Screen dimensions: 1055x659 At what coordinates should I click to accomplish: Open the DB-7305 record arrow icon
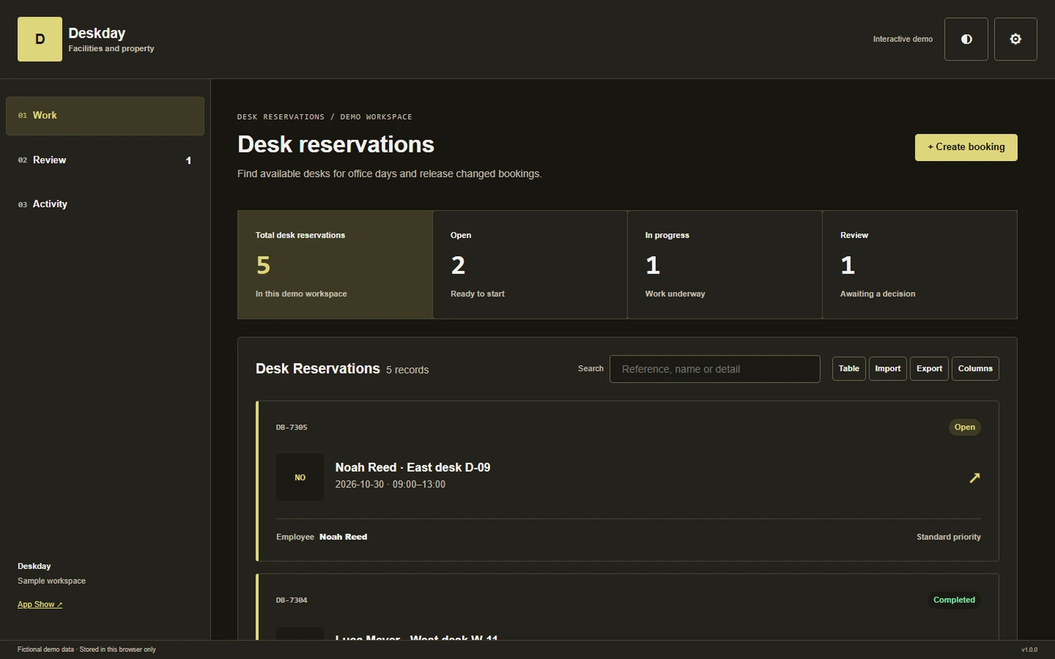pos(975,478)
